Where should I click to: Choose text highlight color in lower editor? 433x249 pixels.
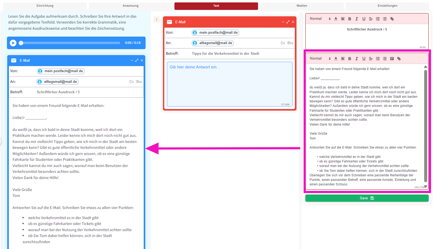(x=343, y=59)
